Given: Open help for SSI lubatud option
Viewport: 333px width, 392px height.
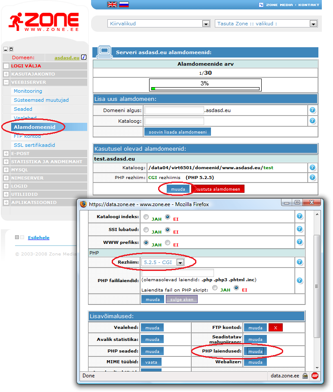Looking at the screenshot, I should (299, 229).
